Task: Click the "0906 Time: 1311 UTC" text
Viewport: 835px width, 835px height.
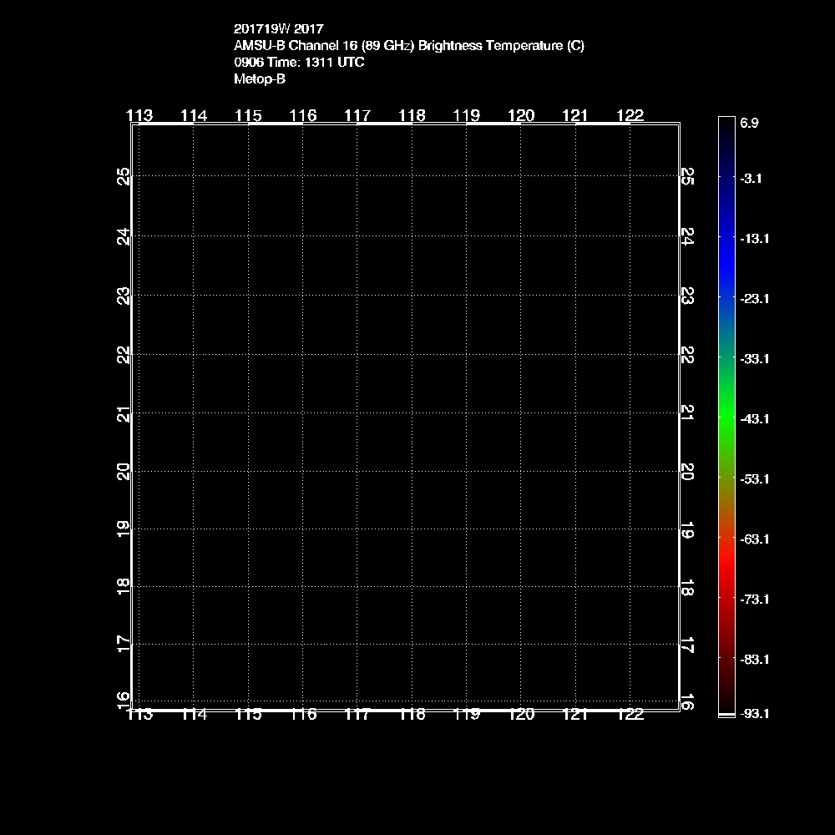Action: tap(299, 63)
